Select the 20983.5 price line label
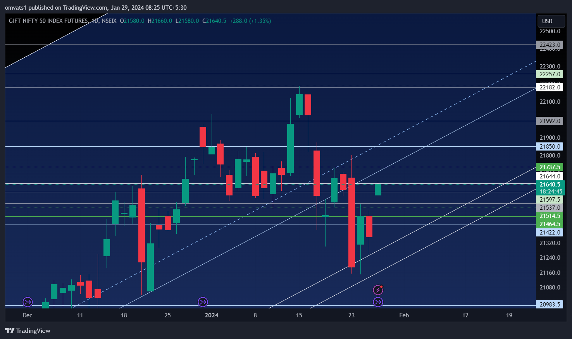 point(550,305)
